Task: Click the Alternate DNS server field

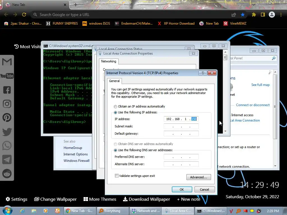Action: (181, 164)
